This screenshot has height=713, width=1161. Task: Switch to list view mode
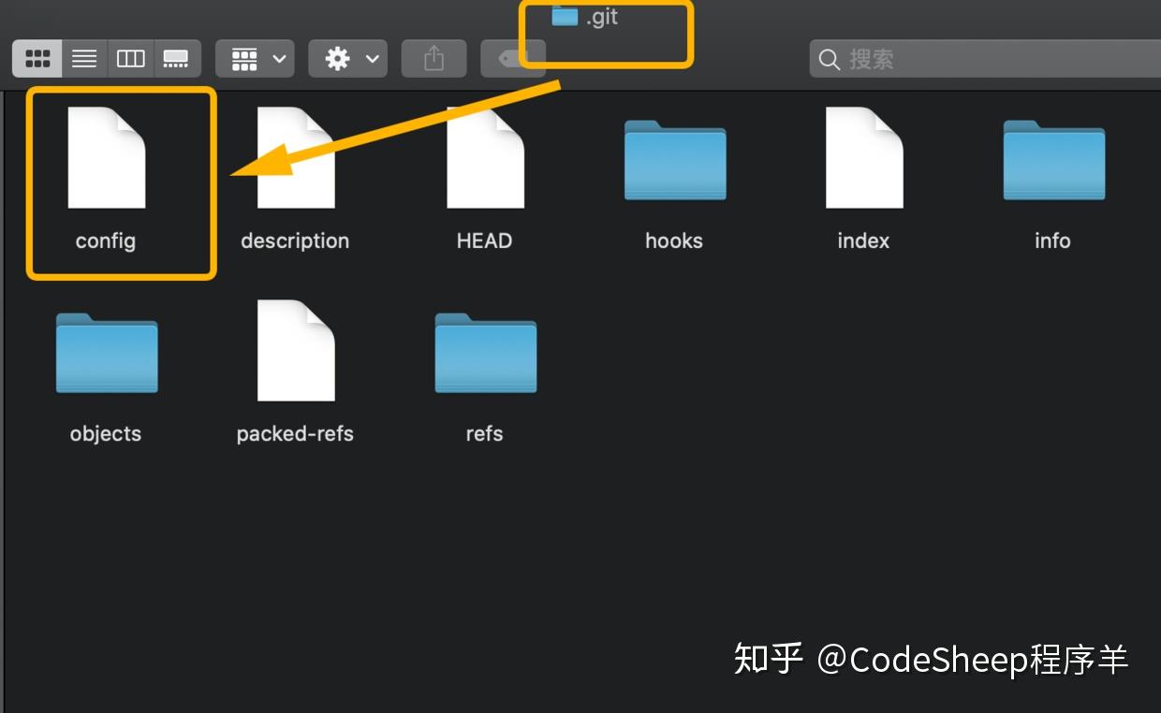[83, 58]
